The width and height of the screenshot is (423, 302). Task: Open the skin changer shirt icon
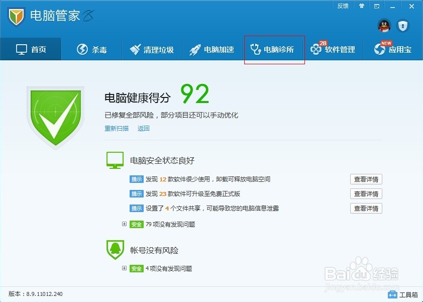coord(362,6)
